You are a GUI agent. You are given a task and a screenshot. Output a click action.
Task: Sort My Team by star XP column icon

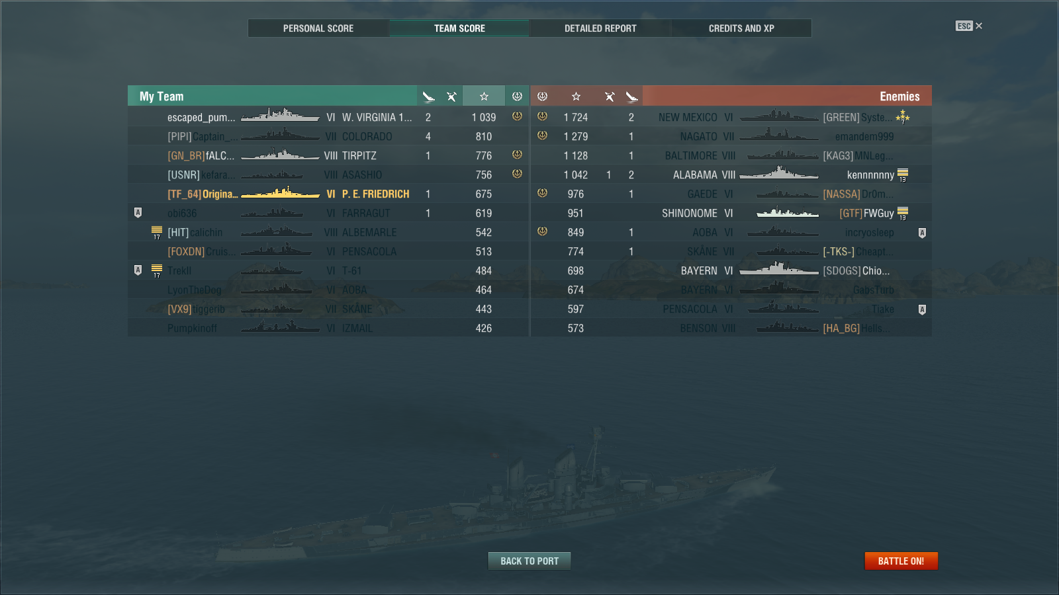484,97
